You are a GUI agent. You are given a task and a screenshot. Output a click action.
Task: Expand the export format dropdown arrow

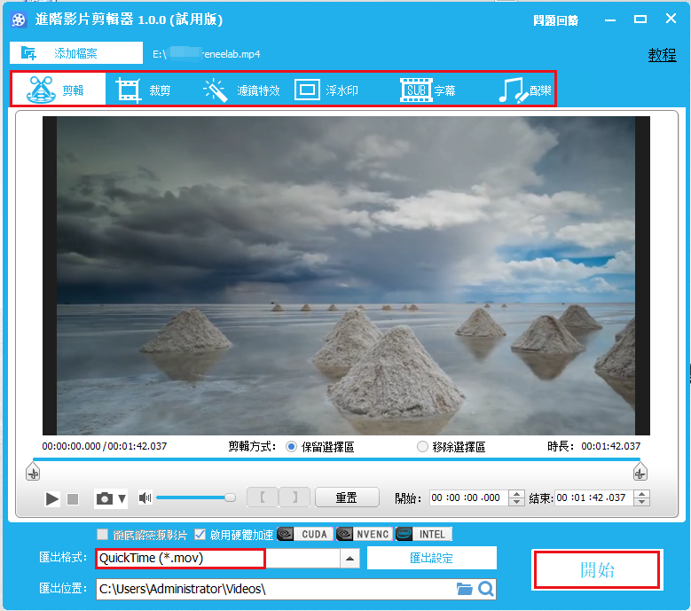[349, 558]
